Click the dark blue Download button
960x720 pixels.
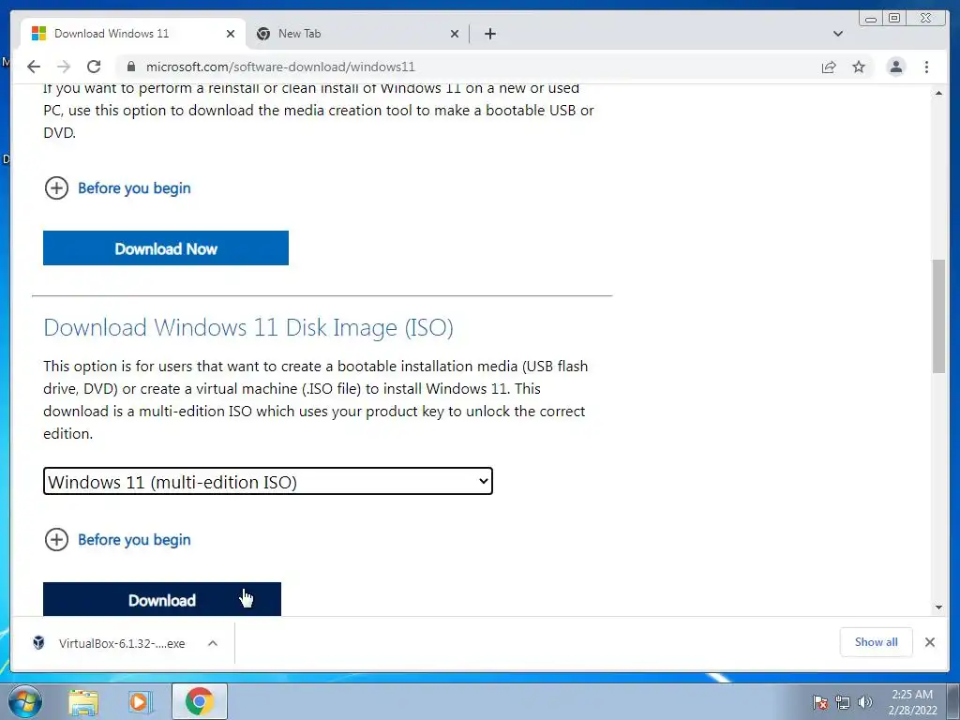click(x=161, y=599)
